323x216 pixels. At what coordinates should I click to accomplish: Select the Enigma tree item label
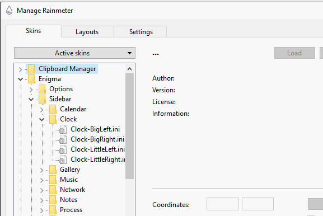tap(50, 79)
